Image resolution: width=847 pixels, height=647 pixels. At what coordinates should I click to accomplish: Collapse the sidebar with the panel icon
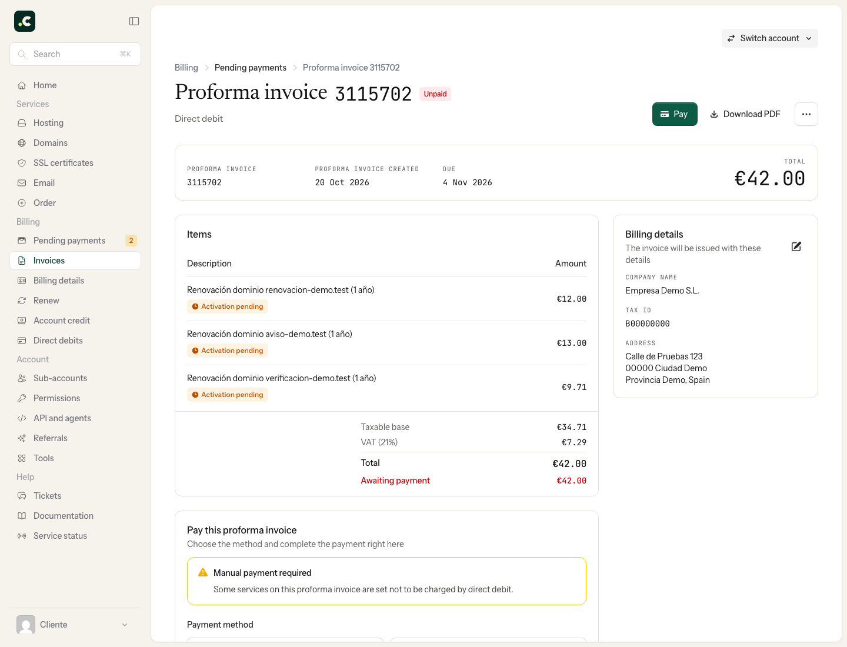[134, 21]
